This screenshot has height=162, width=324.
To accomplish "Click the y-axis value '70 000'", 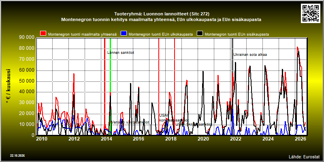I will tap(27, 60).
